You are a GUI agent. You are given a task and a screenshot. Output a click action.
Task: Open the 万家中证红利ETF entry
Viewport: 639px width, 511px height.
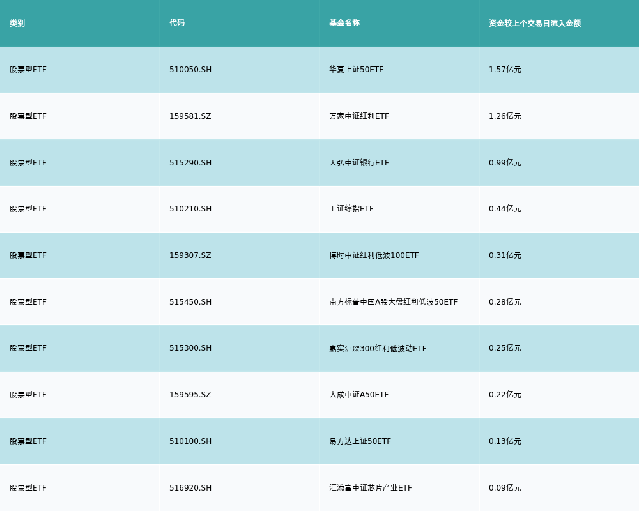(x=358, y=116)
